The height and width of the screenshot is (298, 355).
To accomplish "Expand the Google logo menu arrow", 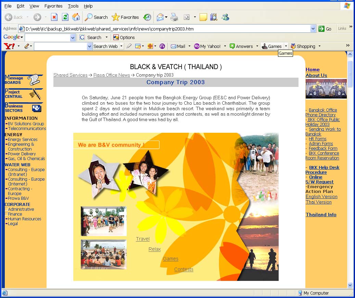I will pyautogui.click(x=22, y=37).
